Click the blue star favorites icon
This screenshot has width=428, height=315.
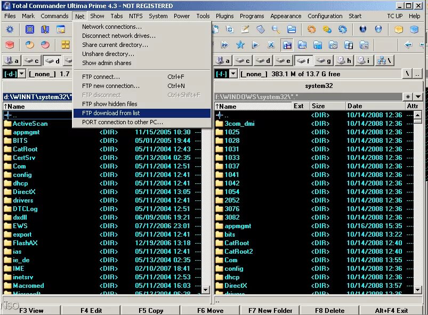tap(240, 45)
